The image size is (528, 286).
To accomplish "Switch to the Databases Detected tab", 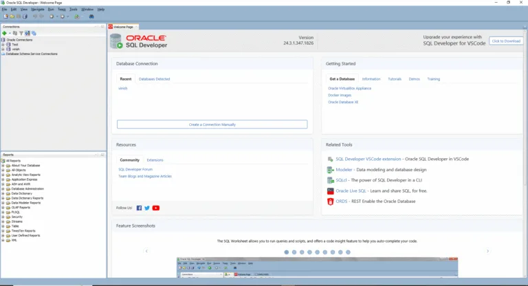I will pos(154,79).
